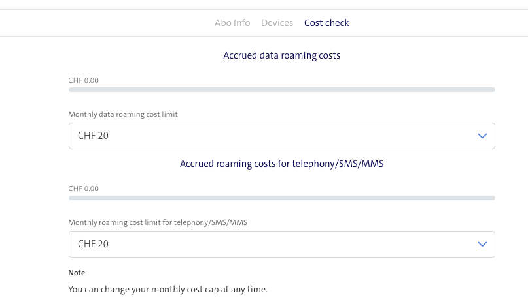Click the chevron in the data roaming limit box
The image size is (528, 304).
click(482, 136)
